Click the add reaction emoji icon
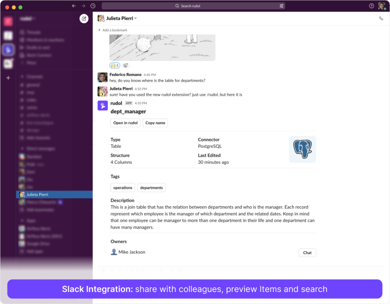This screenshot has width=390, height=304. click(126, 65)
